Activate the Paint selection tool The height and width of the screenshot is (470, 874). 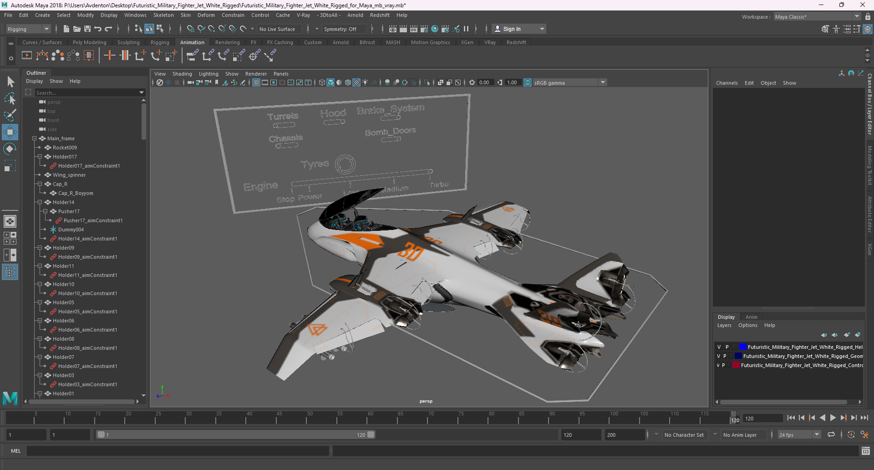(10, 115)
